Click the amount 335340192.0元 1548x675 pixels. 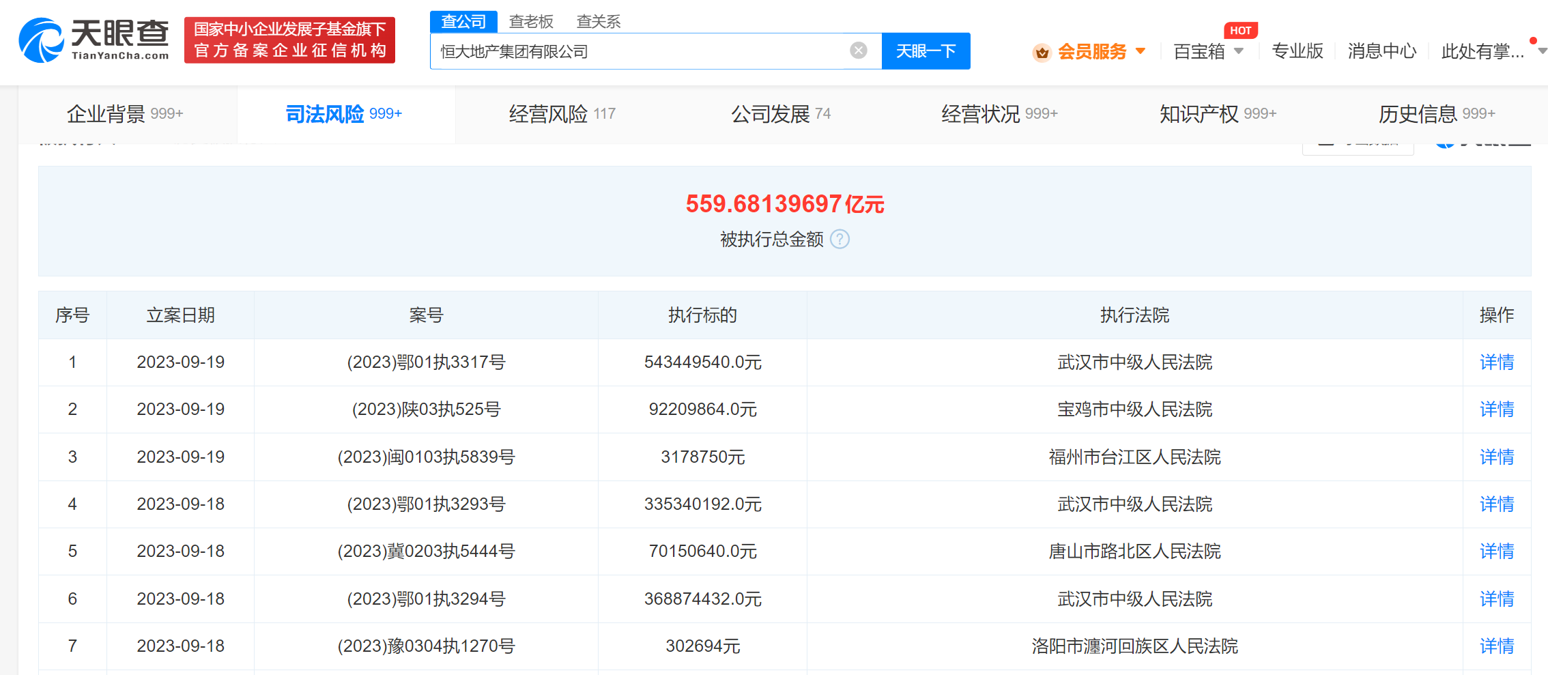703,504
